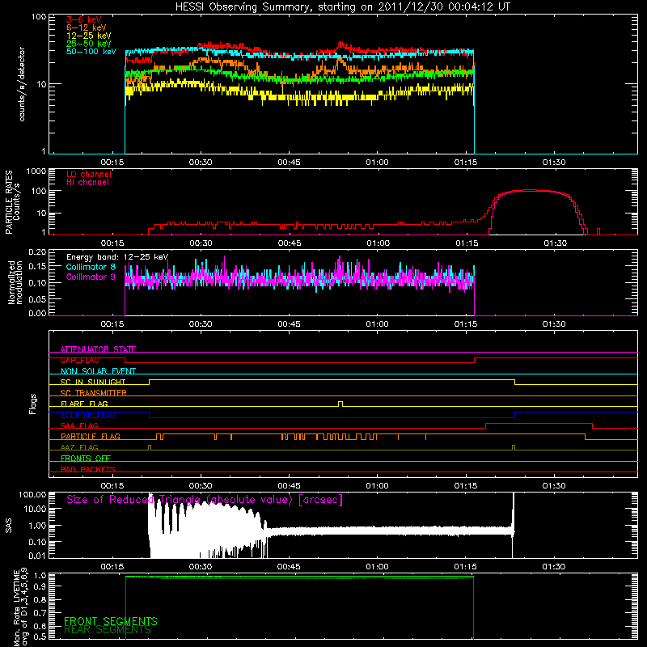Image resolution: width=647 pixels, height=647 pixels.
Task: Click the 100.00 y-axis value on the SAS panel
Action: pos(32,494)
